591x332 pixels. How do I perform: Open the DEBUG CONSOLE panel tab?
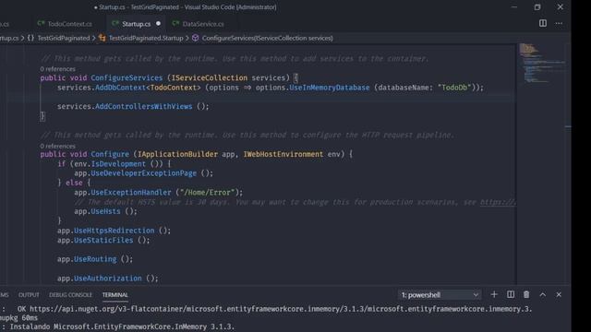(70, 295)
